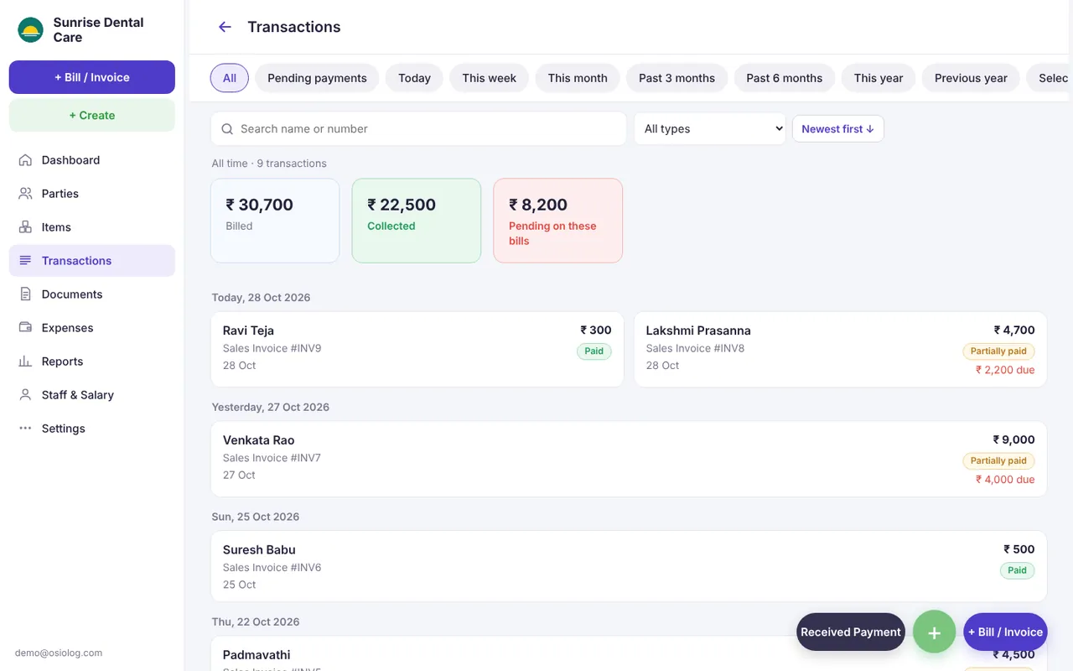Click the green plus floating button
The height and width of the screenshot is (671, 1073).
pyautogui.click(x=934, y=632)
